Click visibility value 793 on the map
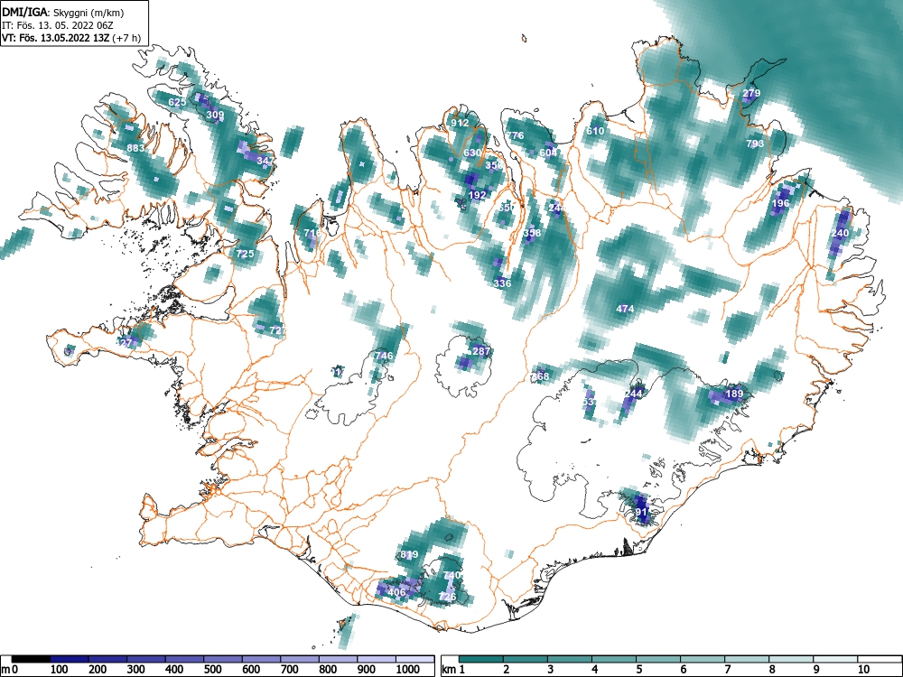This screenshot has width=903, height=677. 755,144
